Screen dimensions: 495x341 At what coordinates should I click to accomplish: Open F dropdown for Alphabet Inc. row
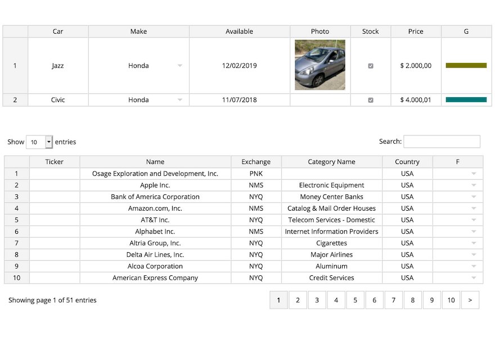pyautogui.click(x=474, y=231)
